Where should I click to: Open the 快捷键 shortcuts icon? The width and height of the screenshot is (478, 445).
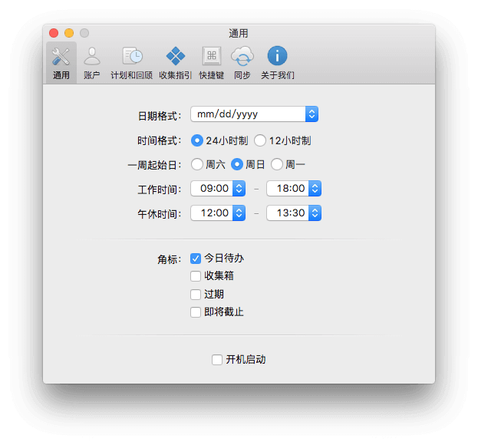click(211, 57)
